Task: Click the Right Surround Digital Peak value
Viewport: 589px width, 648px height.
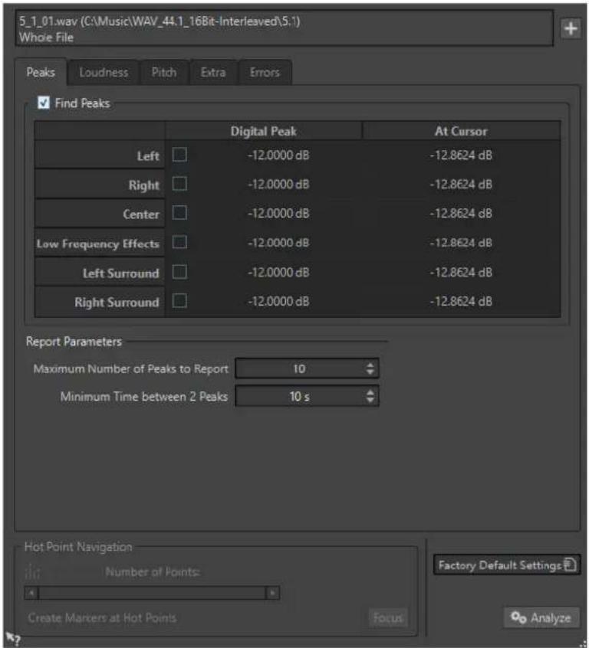Action: click(278, 301)
